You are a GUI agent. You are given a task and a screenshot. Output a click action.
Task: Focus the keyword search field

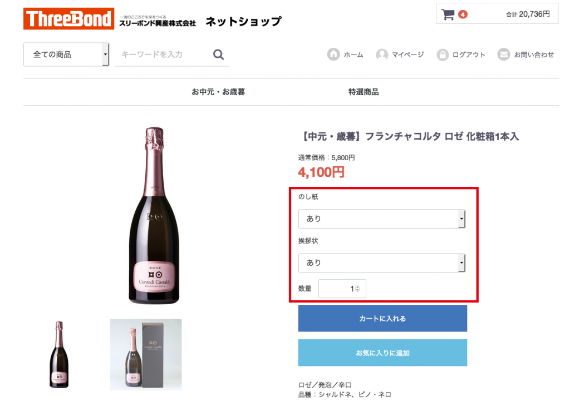[161, 55]
